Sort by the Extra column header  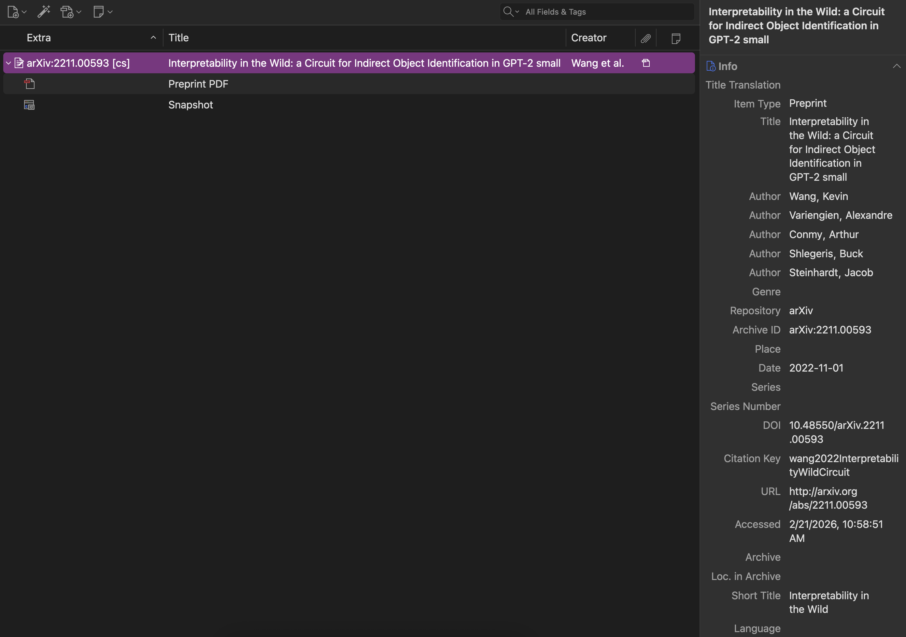tap(39, 38)
